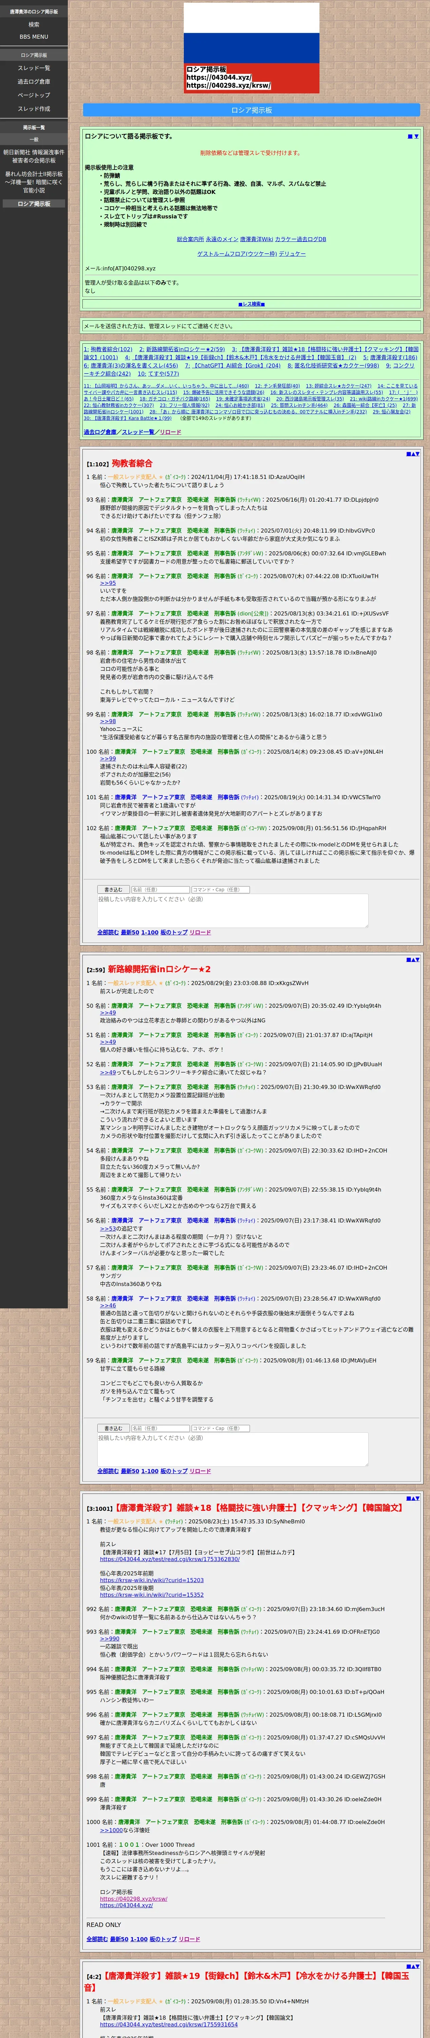
Task: Click ■▲▼ navigation icons of 殉教者総合 thread
Action: [x=413, y=454]
